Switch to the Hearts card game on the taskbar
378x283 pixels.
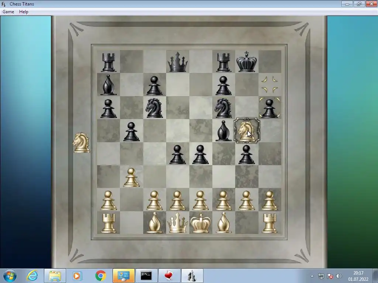click(169, 276)
